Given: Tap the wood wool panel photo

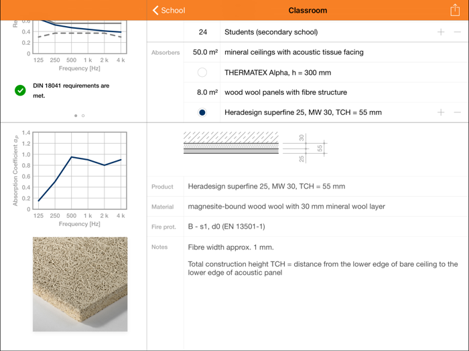Looking at the screenshot, I should click(80, 284).
